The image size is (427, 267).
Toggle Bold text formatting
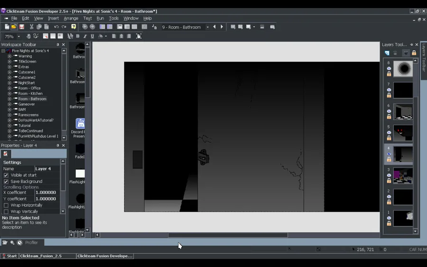[78, 36]
